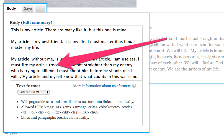Screen dimensions: 224x139
Task: Click the question mark help icon
Action: pos(134,86)
